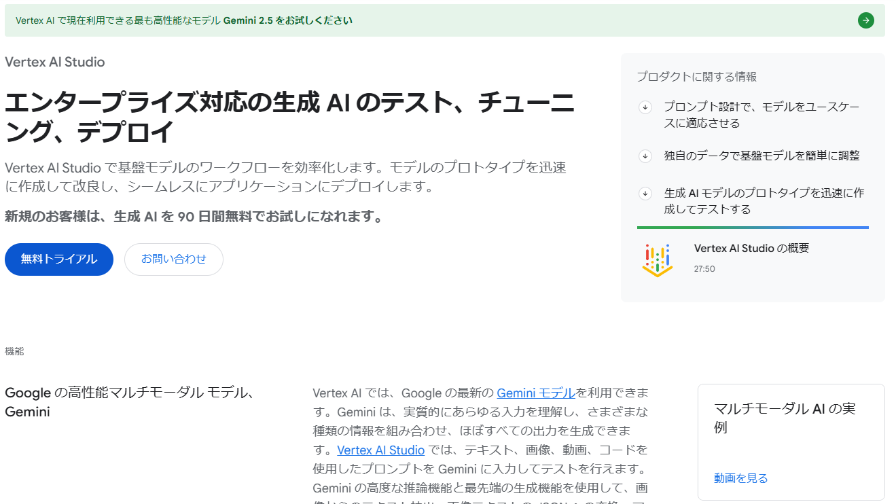
Task: Click the 27:50 video duration label
Action: [x=704, y=269]
